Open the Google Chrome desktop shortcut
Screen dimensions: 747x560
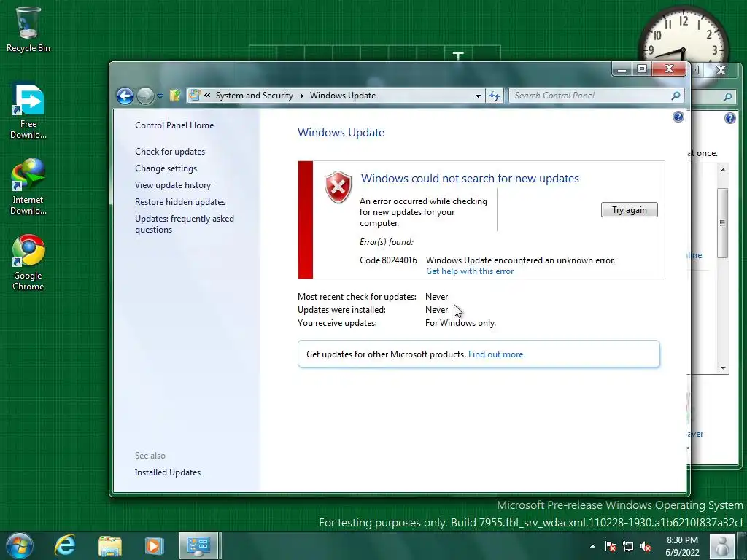[28, 262]
